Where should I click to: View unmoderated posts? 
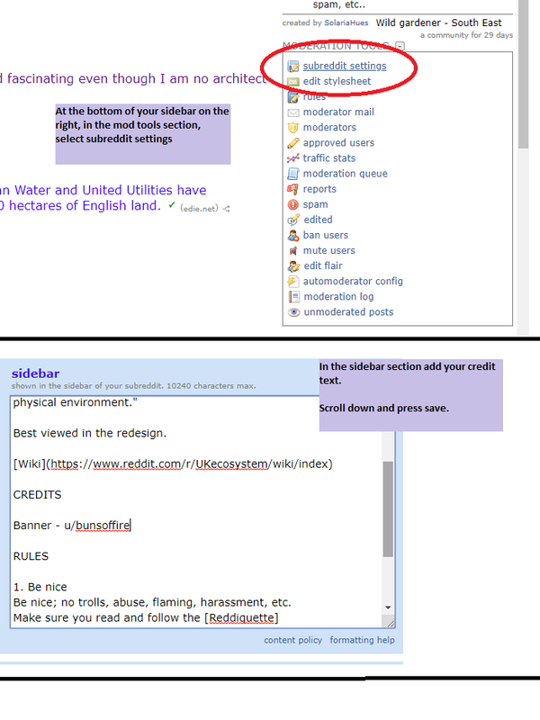tap(348, 311)
